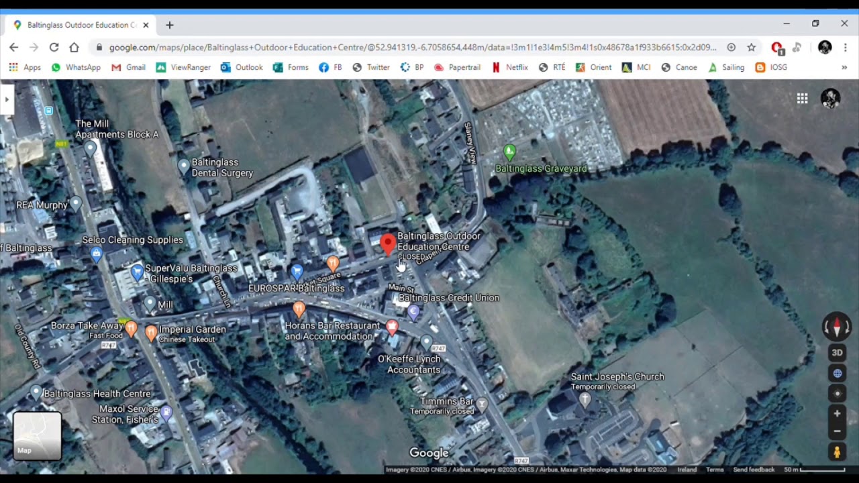This screenshot has height=483, width=859.
Task: Click the compass to reset map rotation
Action: [837, 327]
